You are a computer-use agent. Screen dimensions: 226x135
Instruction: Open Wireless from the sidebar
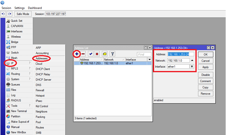click(x=16, y=37)
